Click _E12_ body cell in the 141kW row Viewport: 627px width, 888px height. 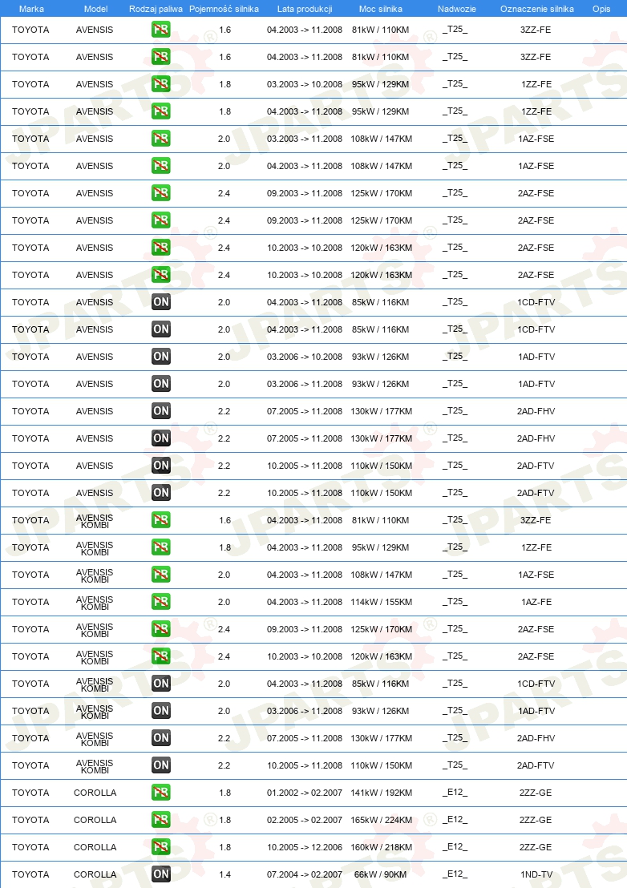coord(455,793)
